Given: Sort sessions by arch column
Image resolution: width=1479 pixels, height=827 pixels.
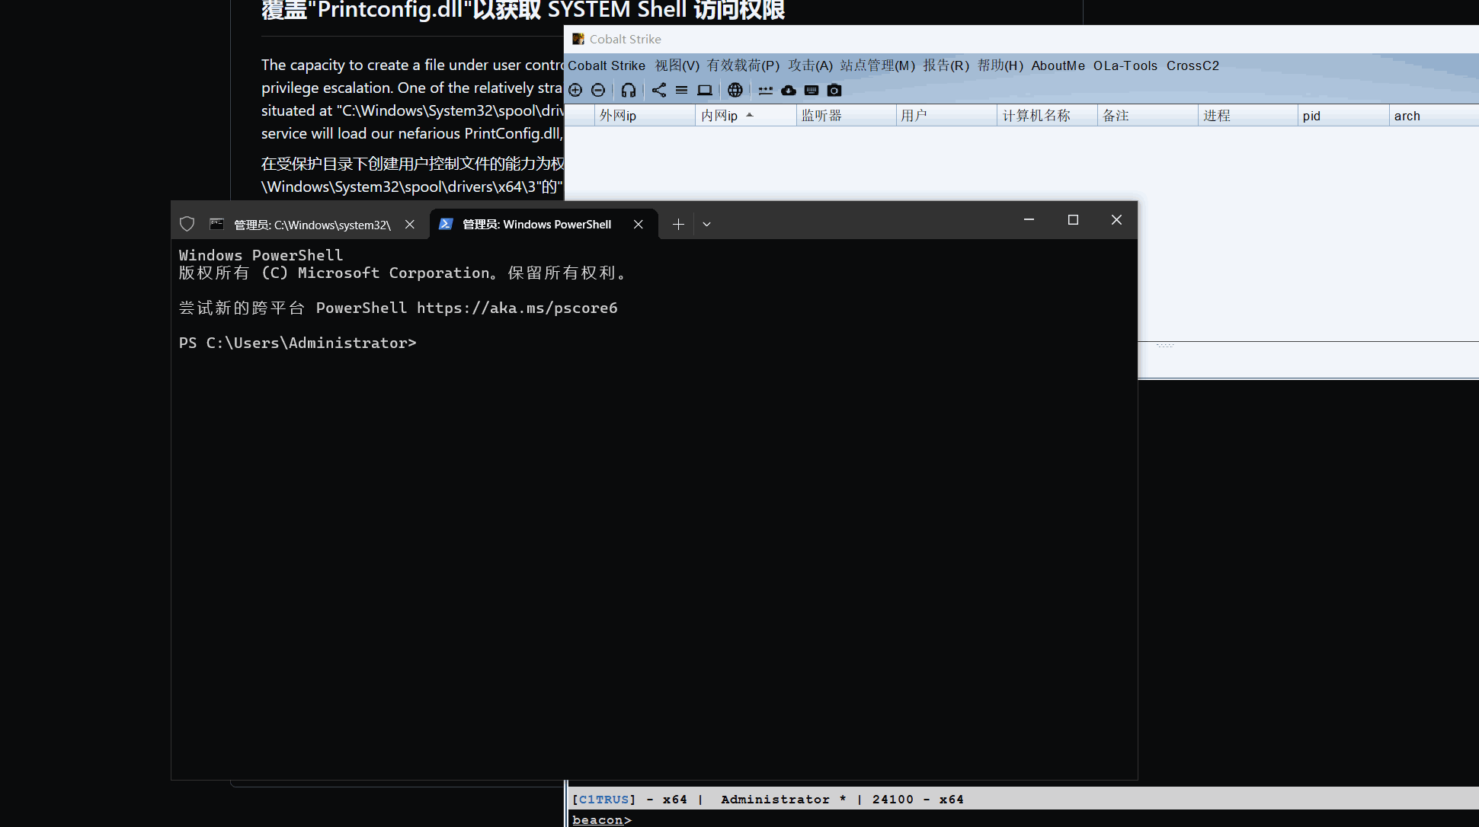Looking at the screenshot, I should [x=1434, y=116].
